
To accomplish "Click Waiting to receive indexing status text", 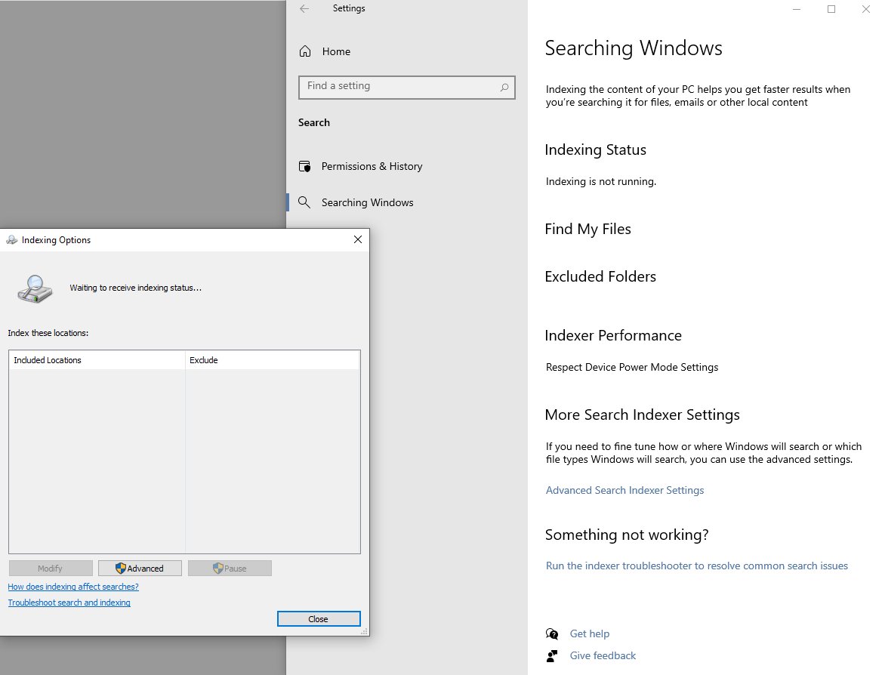I will (136, 288).
